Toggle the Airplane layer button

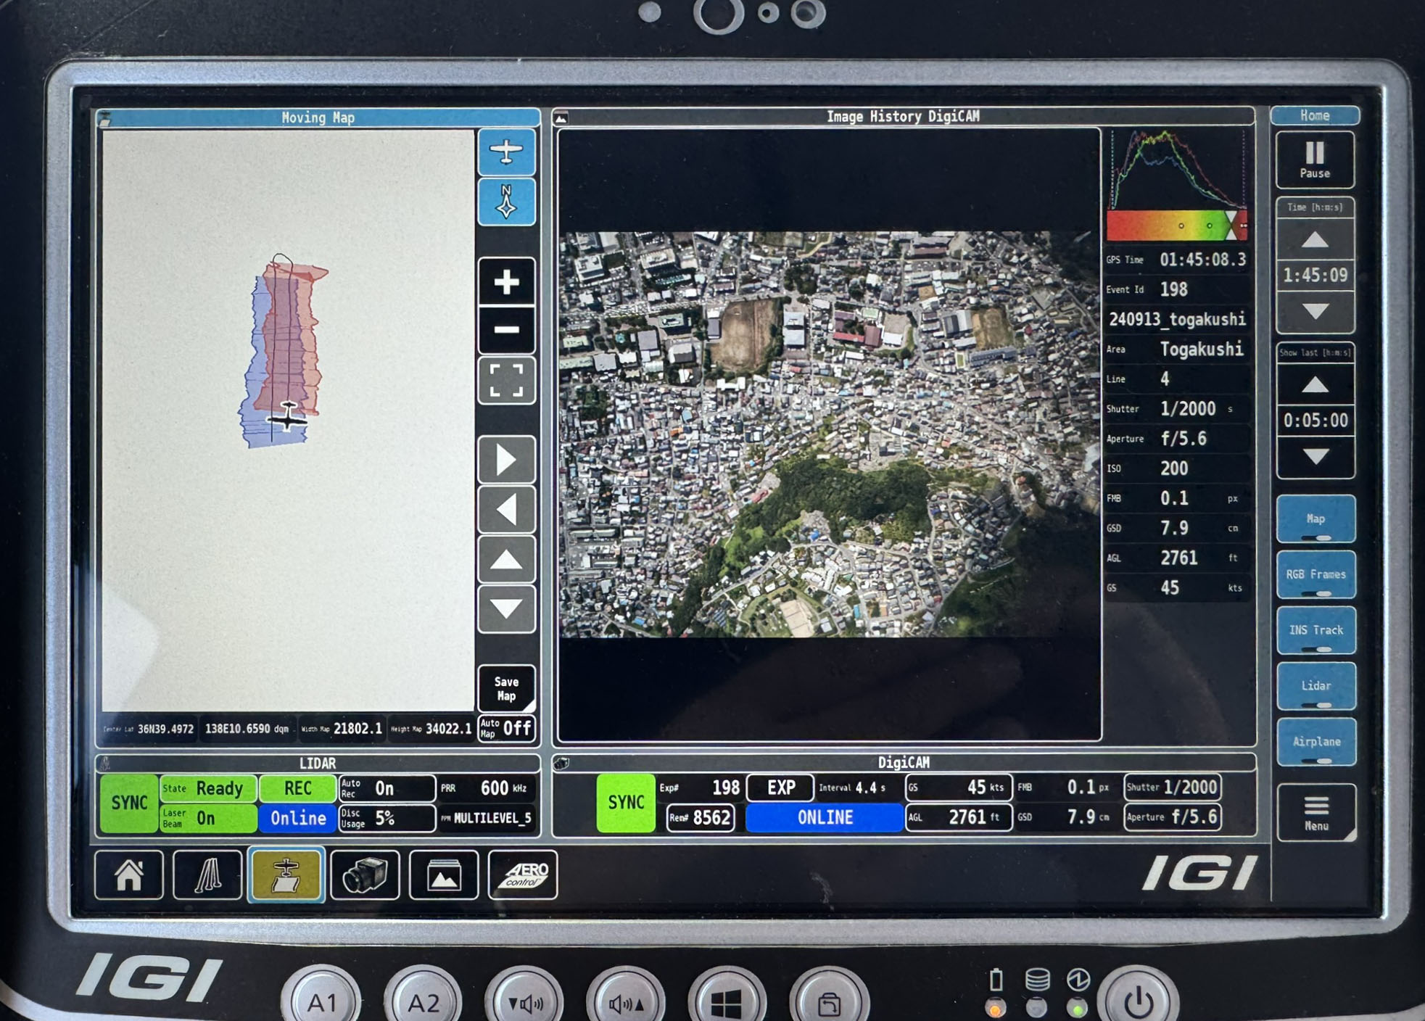1315,742
